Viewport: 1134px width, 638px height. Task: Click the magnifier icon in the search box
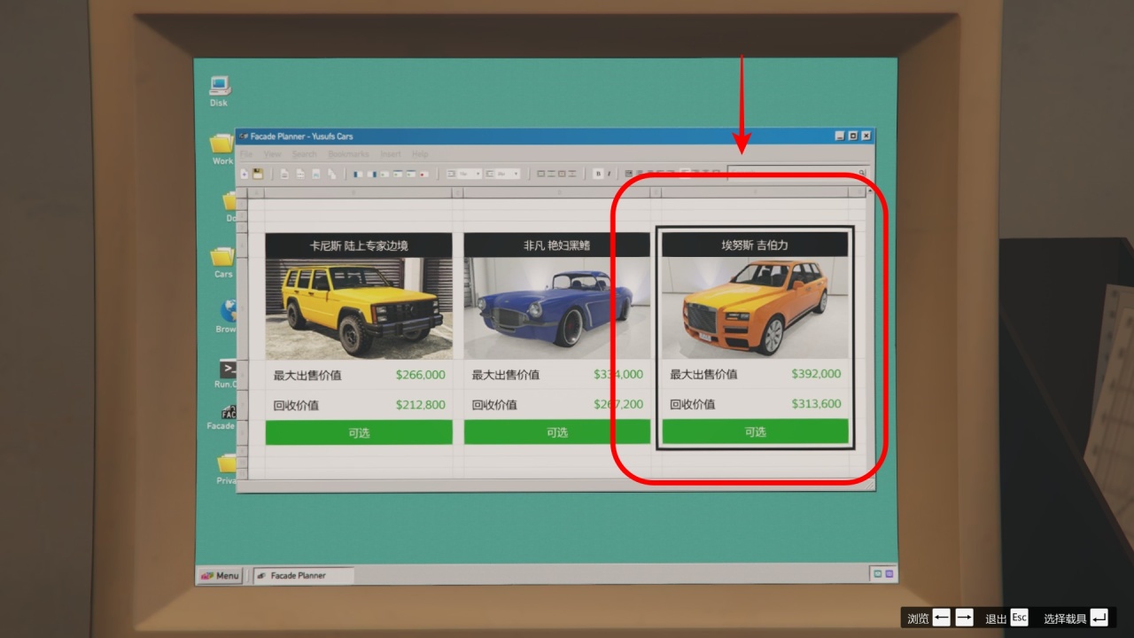coord(862,173)
